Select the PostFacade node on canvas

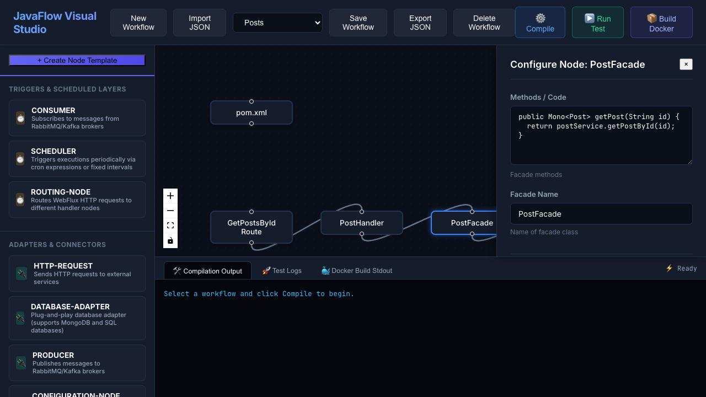tap(464, 223)
